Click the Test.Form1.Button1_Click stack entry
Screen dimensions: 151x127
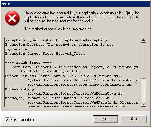(x=76, y=67)
